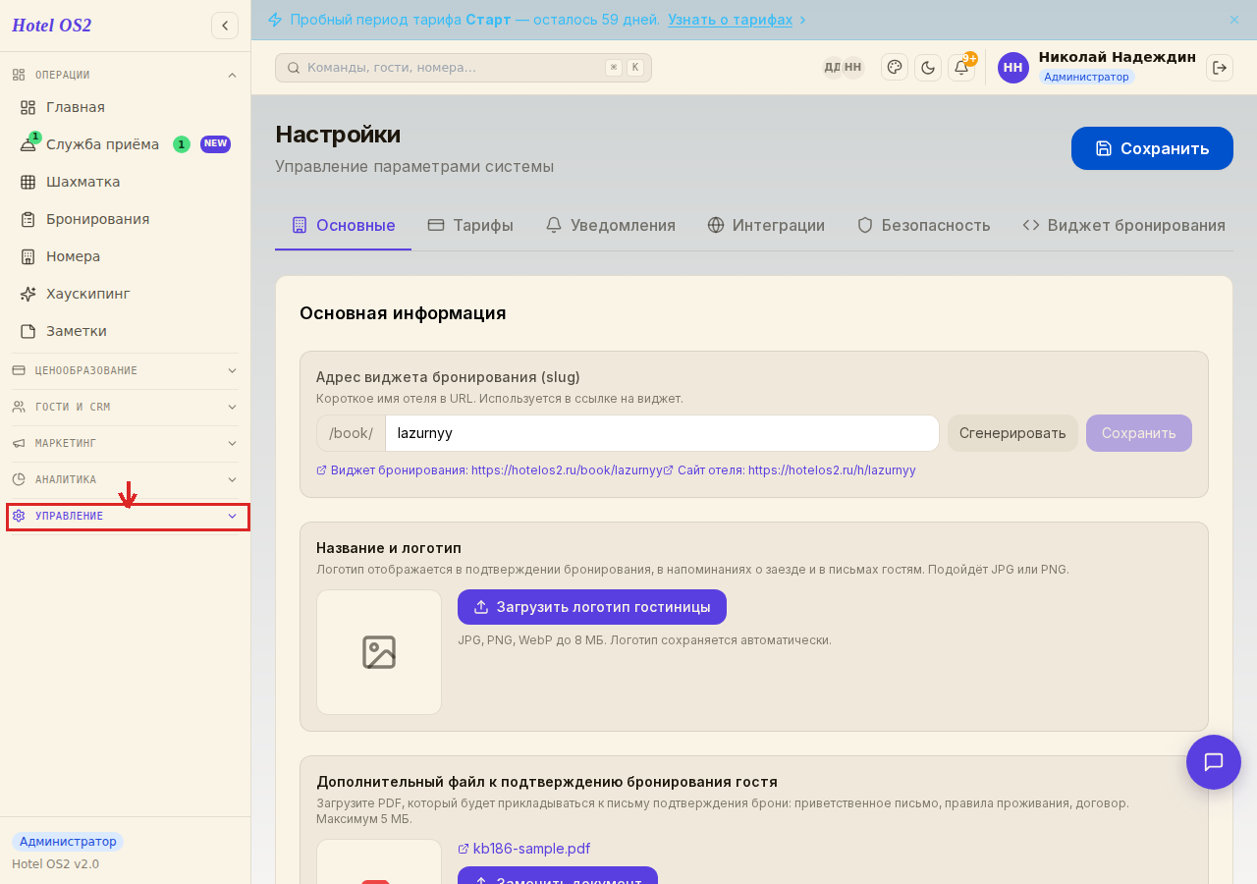1257x884 pixels.
Task: Toggle dark mode moon icon
Action: (x=928, y=67)
